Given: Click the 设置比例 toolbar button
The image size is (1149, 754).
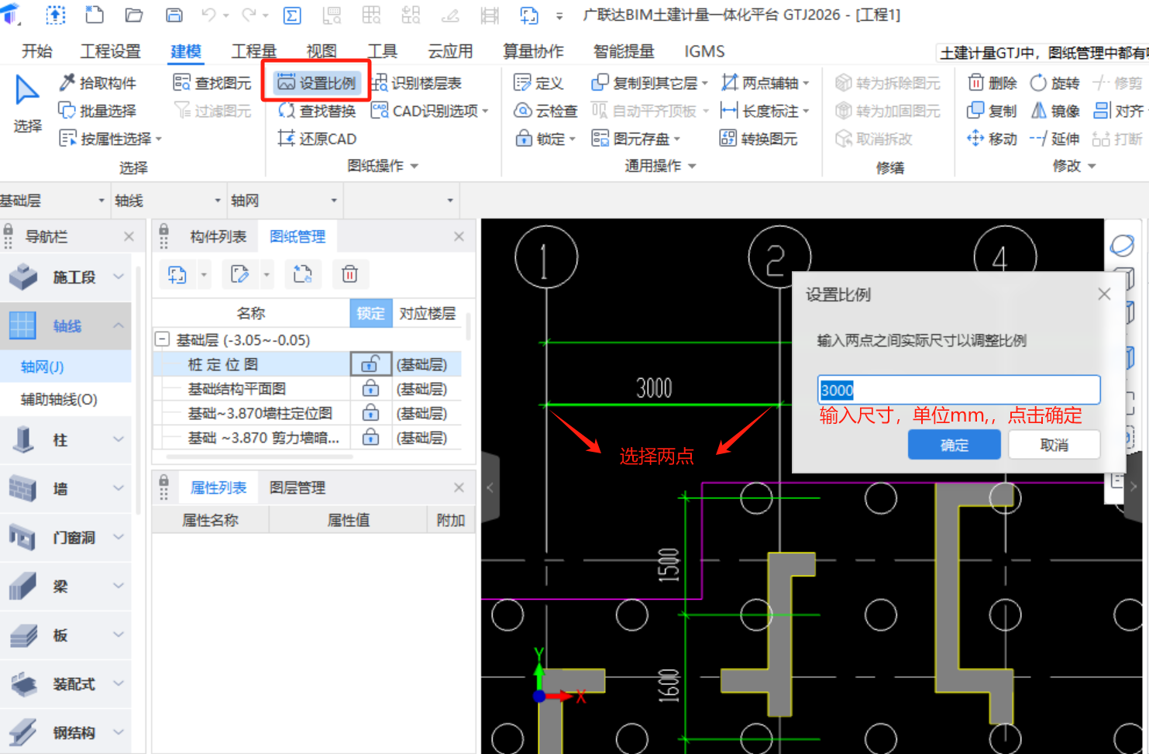Looking at the screenshot, I should click(317, 83).
